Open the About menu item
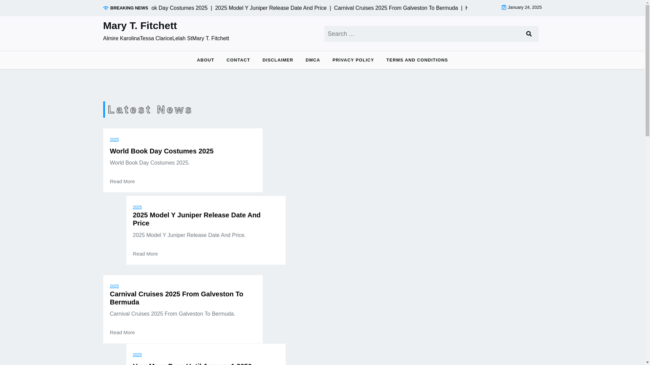The height and width of the screenshot is (365, 650). tap(205, 60)
